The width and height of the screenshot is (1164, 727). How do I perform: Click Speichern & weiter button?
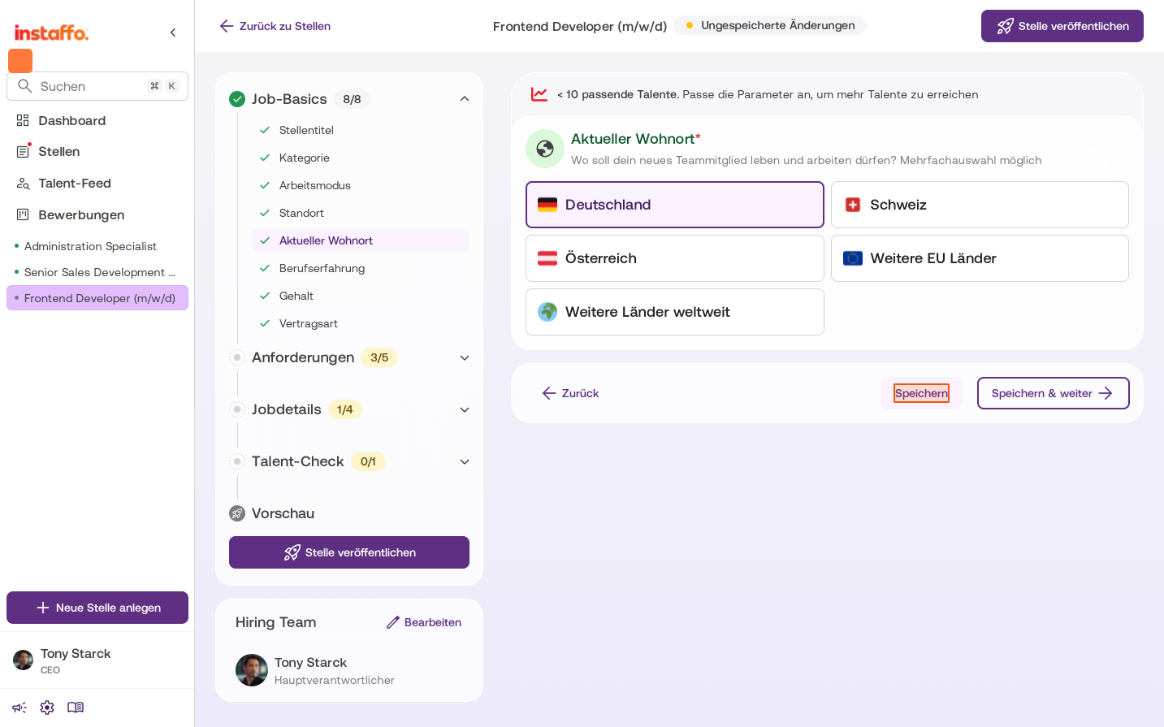(1054, 393)
